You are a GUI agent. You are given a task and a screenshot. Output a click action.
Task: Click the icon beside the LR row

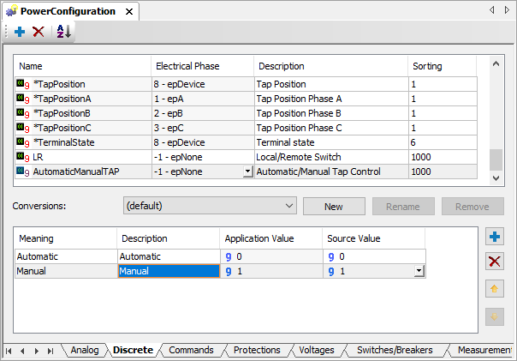[x=23, y=157]
